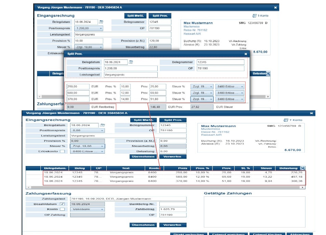Open the Steuer % Zzgl. 19,00 dropdown in lower window

87,146
